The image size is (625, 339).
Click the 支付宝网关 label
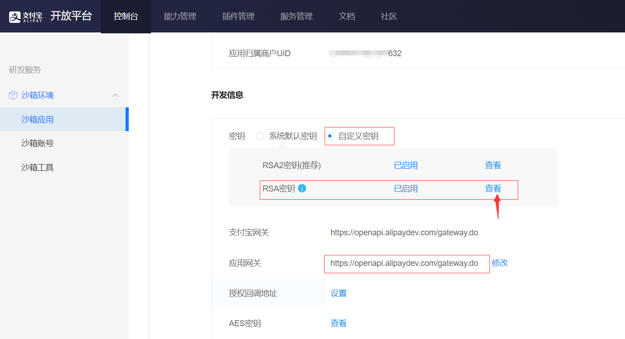coord(249,233)
